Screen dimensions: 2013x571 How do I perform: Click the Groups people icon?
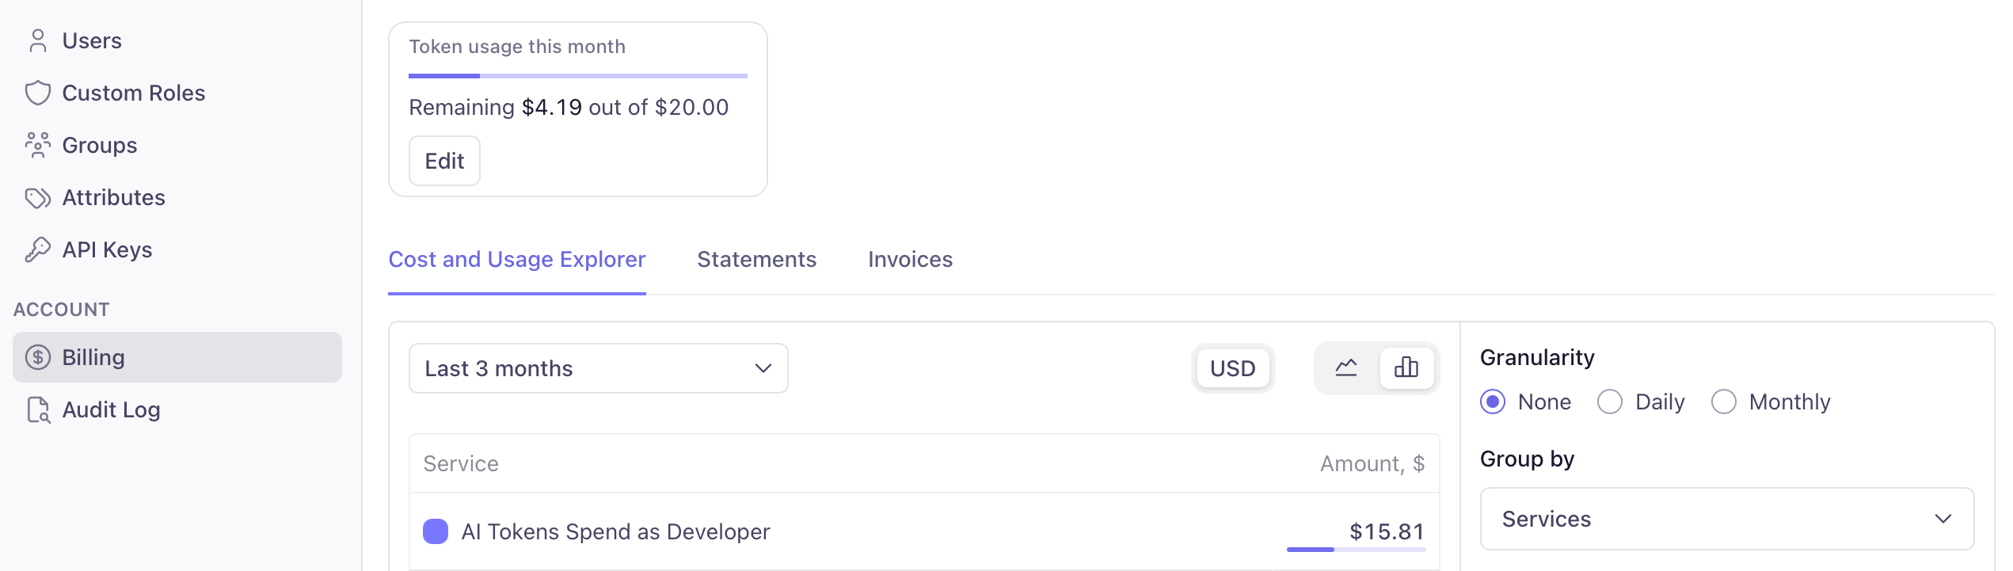pos(37,145)
